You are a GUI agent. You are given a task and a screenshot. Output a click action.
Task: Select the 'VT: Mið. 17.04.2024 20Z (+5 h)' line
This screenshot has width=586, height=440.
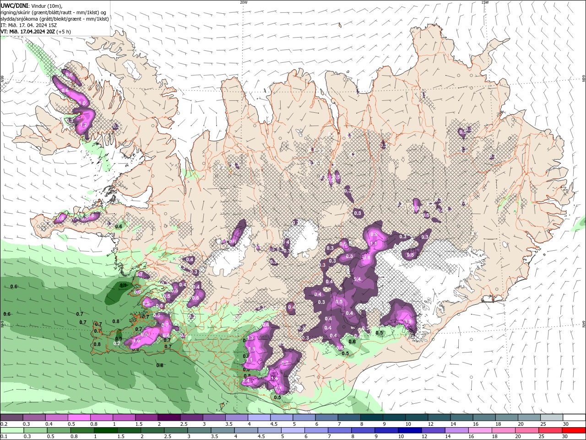click(x=36, y=32)
